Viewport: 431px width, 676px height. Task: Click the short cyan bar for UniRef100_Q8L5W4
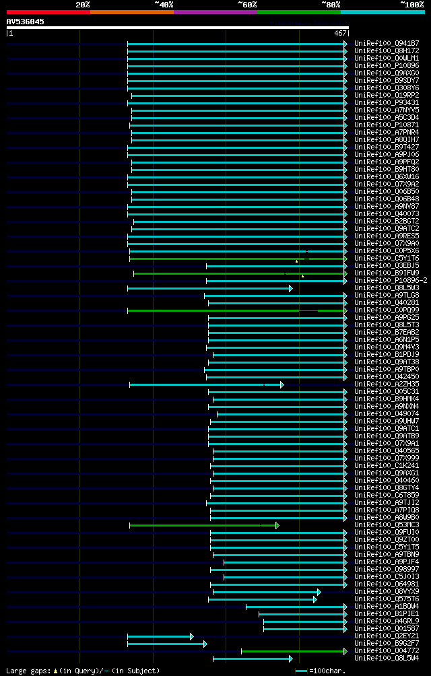coord(253,658)
